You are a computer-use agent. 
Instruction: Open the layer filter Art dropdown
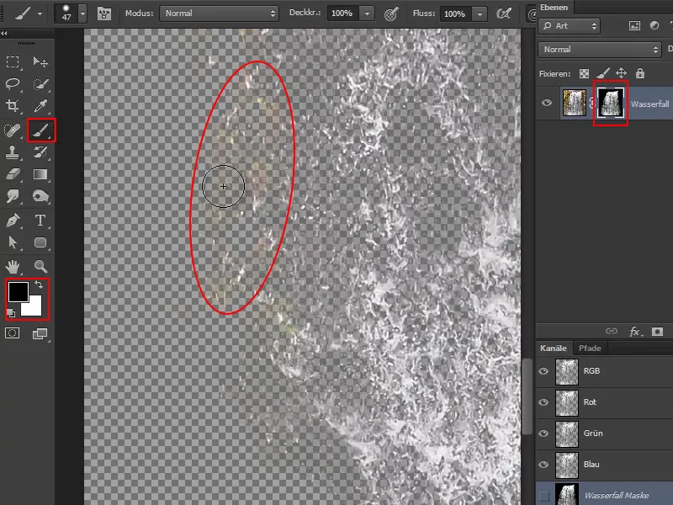[x=570, y=26]
